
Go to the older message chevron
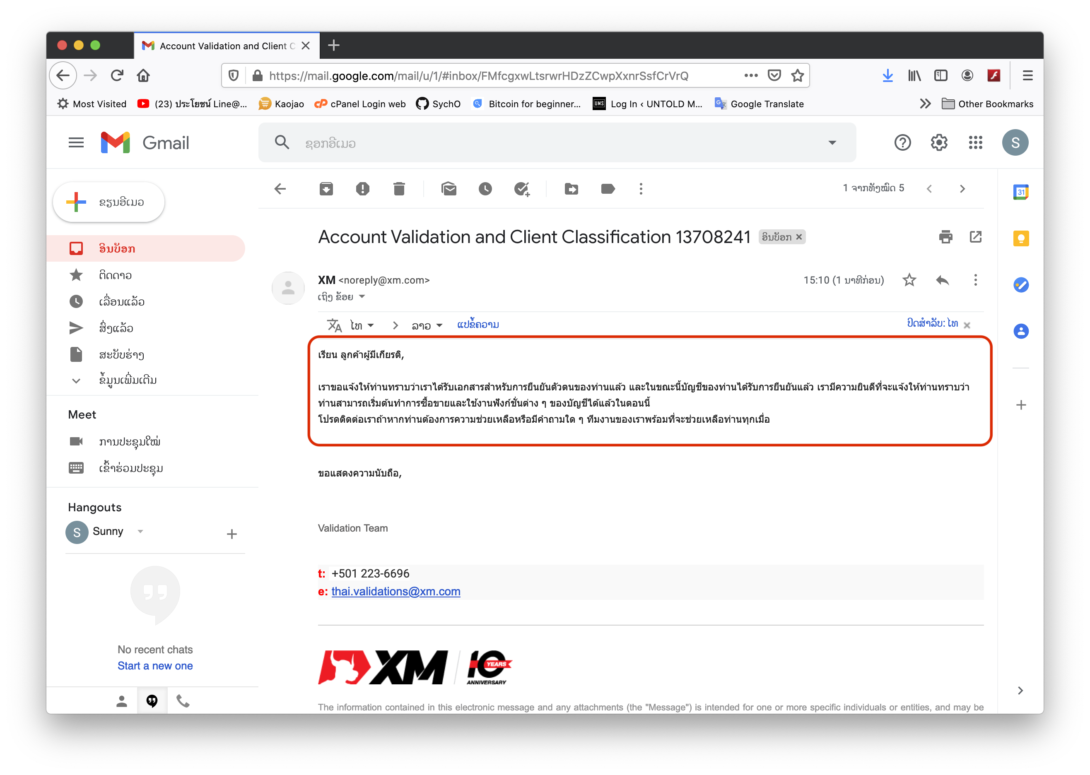[962, 189]
